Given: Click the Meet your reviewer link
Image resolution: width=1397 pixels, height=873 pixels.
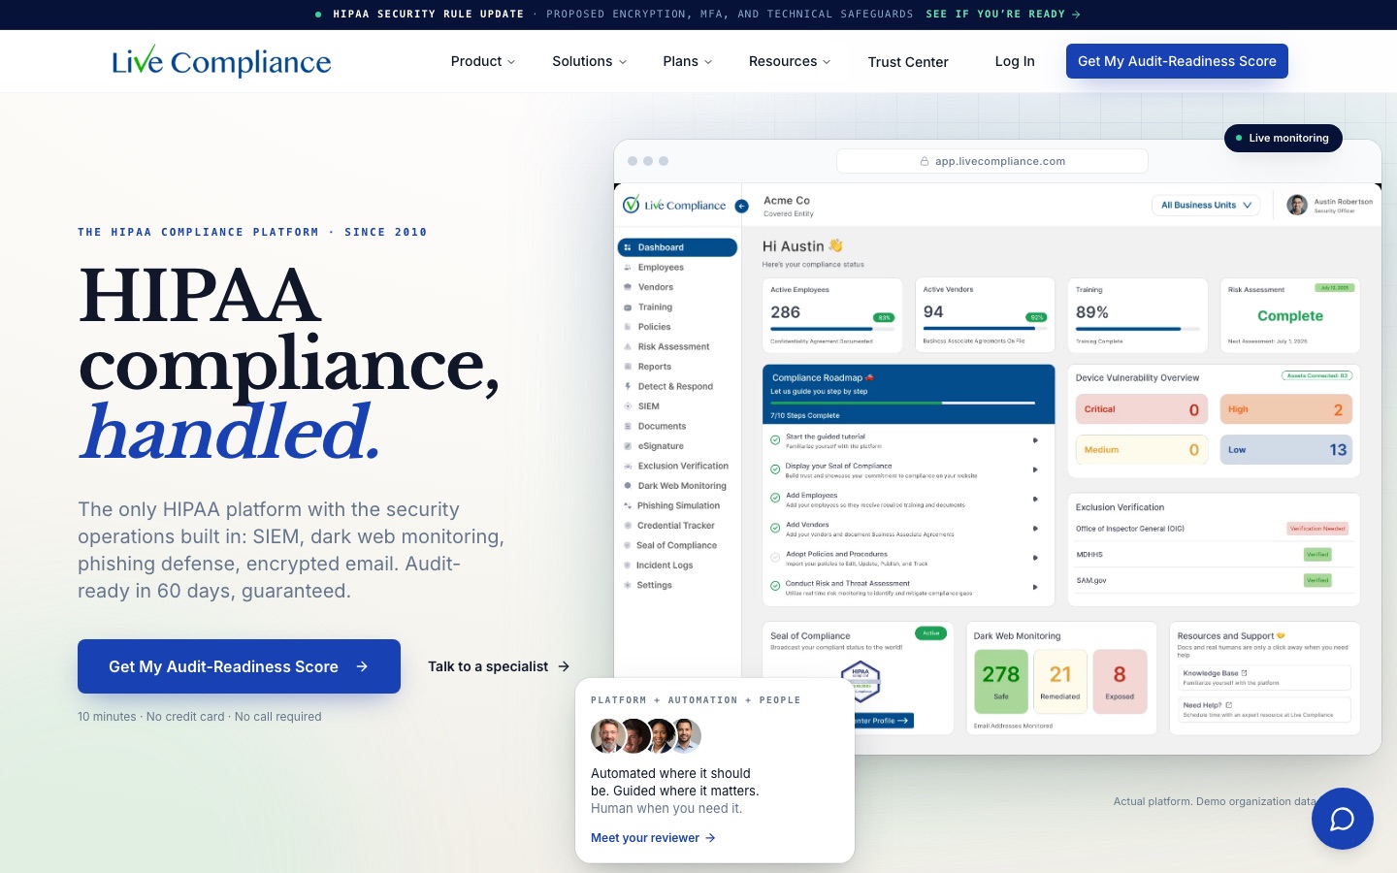Looking at the screenshot, I should point(653,838).
